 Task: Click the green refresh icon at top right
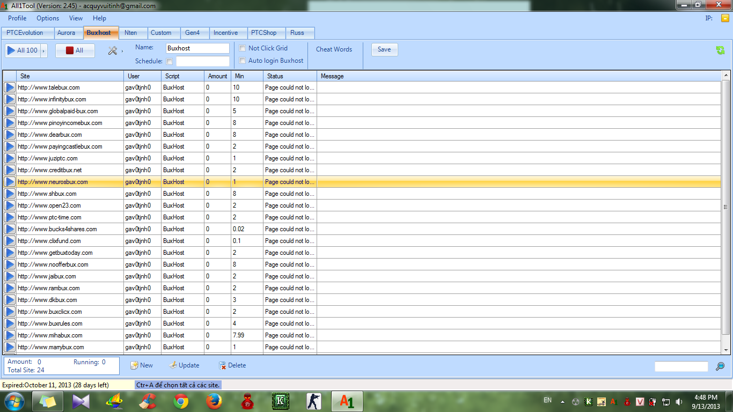[720, 50]
